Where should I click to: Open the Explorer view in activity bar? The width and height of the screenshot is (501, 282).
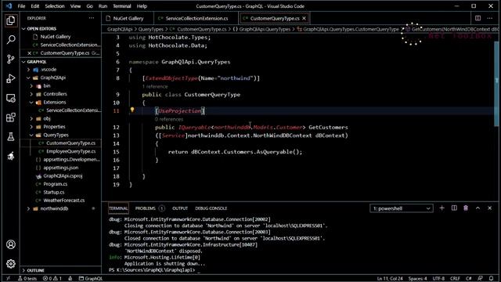tap(10, 21)
